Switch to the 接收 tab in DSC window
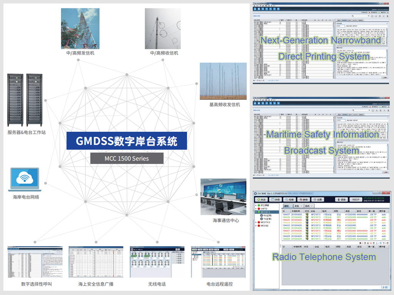The width and height of the screenshot is (394, 295). 288,206
